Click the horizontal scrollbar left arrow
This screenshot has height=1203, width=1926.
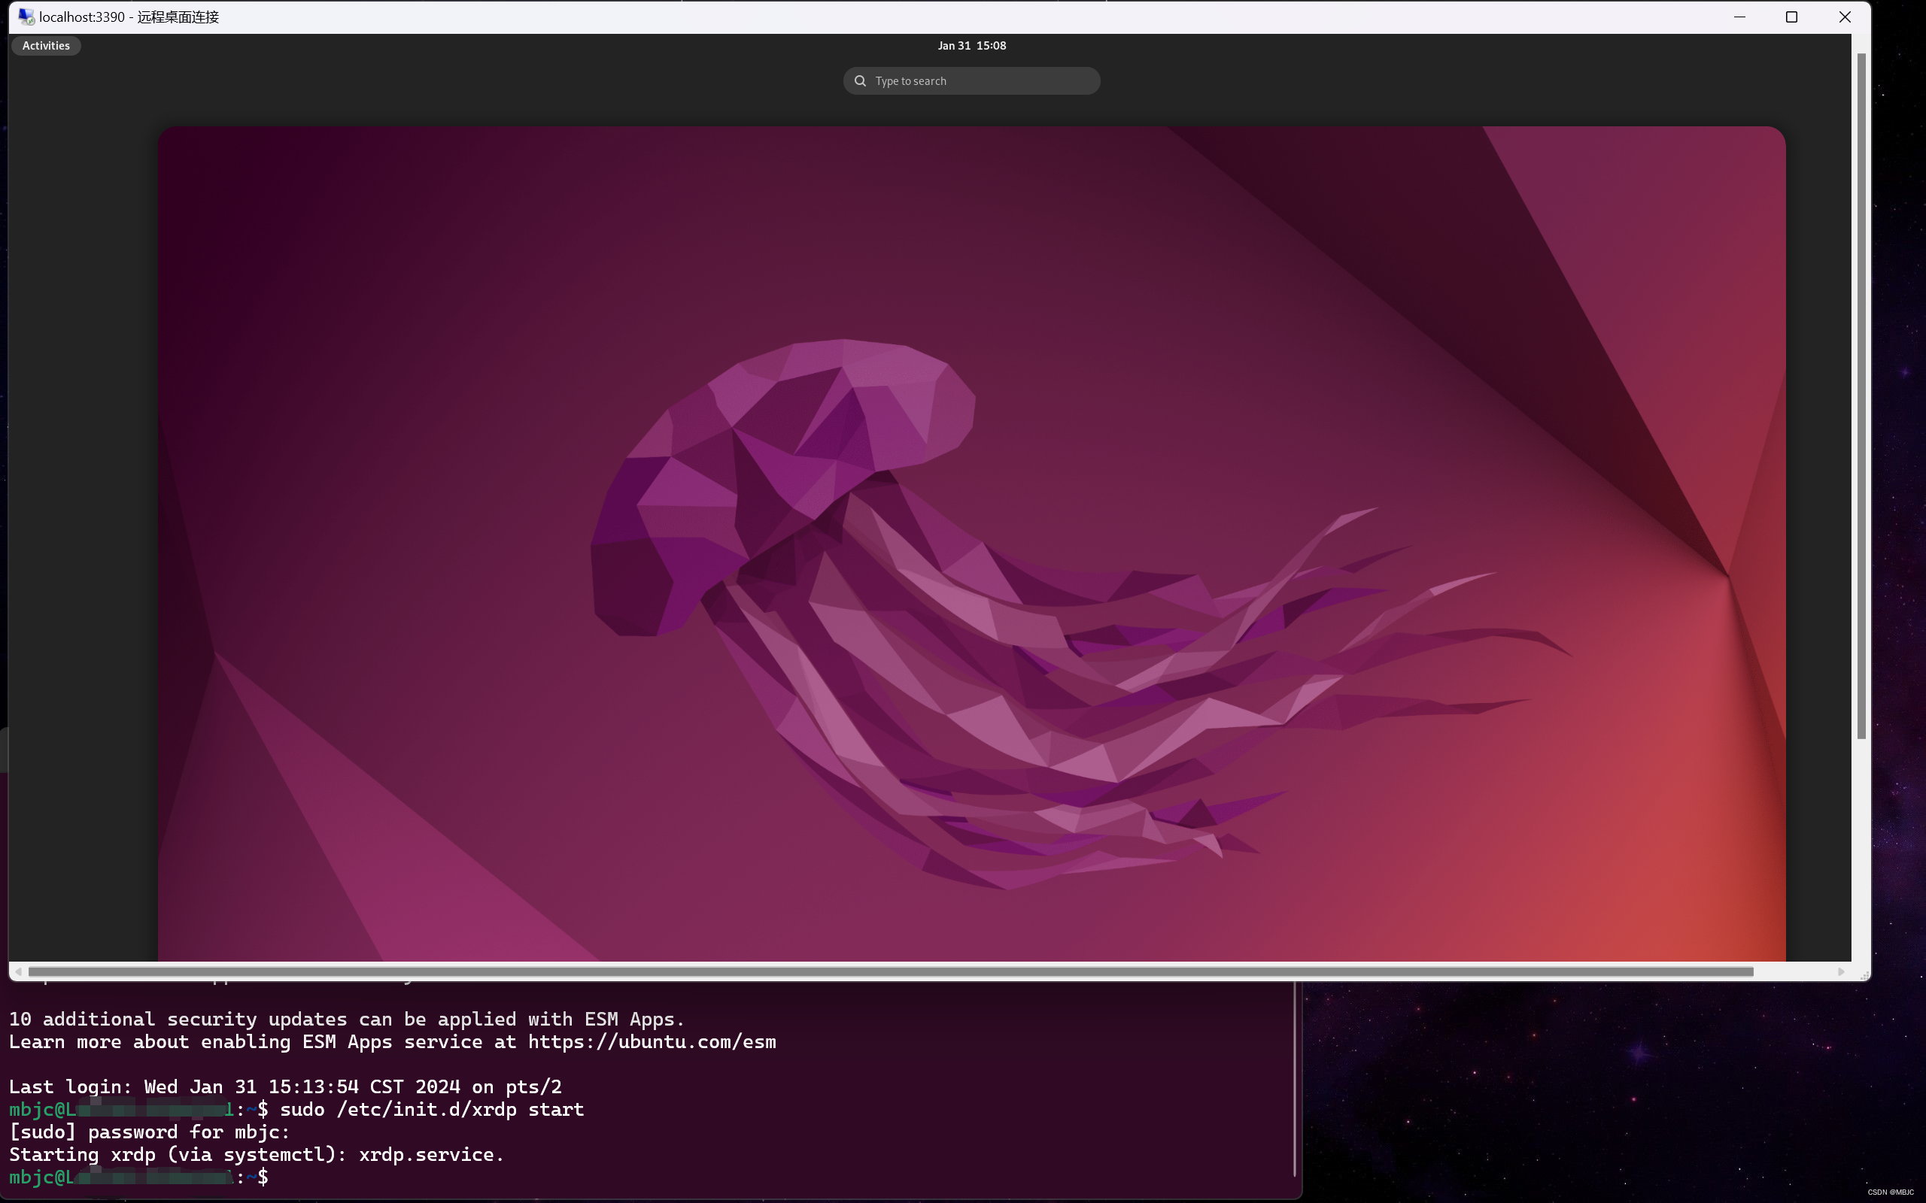[x=18, y=971]
